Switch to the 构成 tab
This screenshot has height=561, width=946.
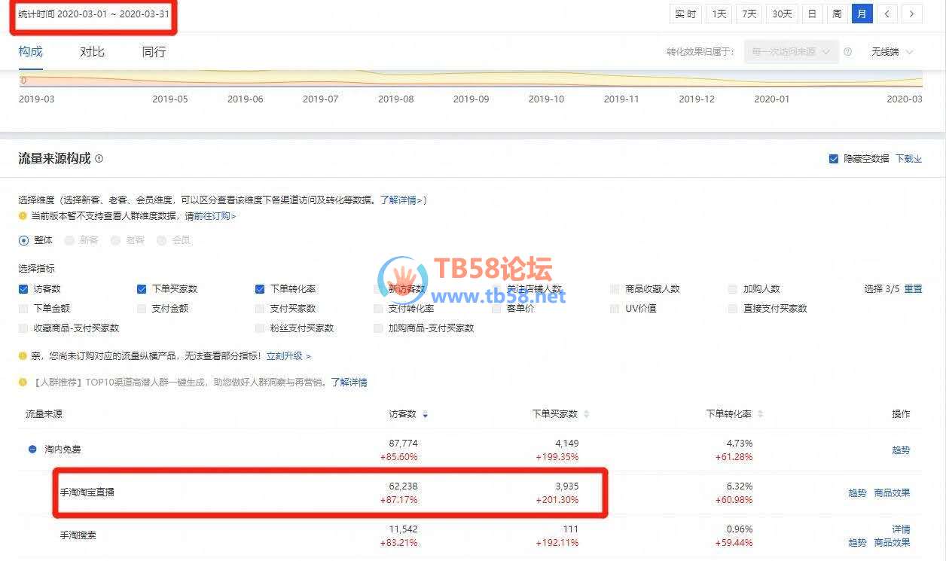tap(31, 51)
